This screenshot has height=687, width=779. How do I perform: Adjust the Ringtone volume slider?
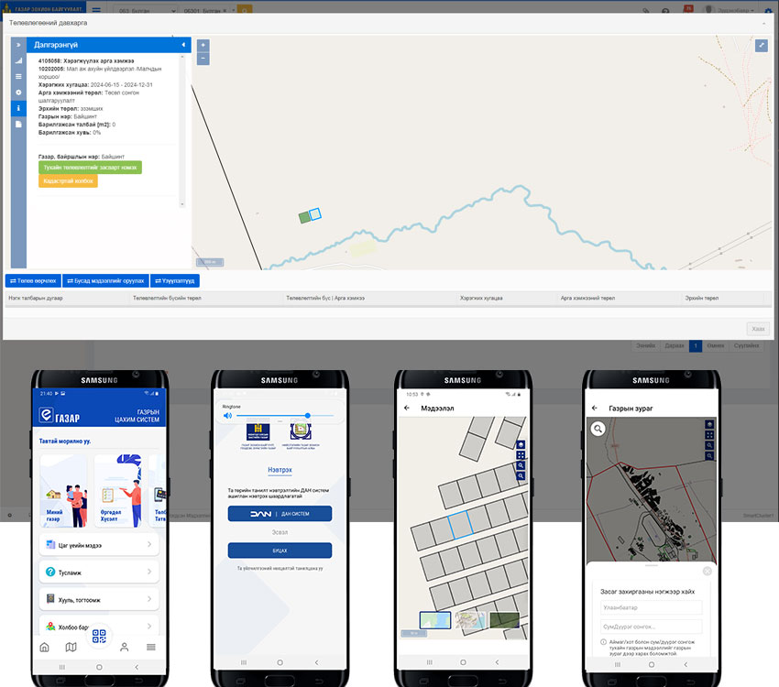click(x=307, y=415)
